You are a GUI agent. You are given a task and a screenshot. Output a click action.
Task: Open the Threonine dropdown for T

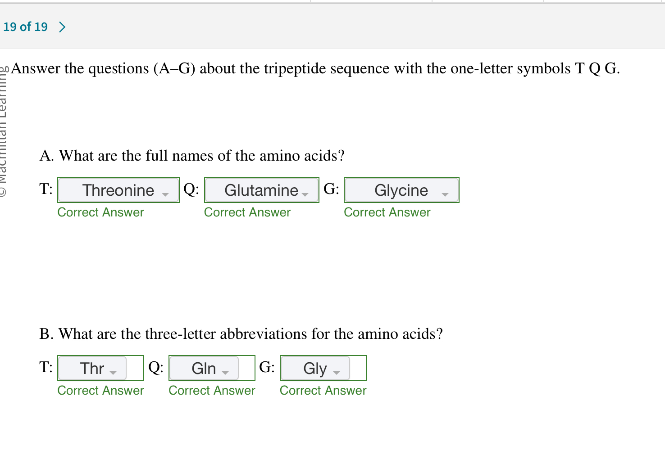click(118, 190)
